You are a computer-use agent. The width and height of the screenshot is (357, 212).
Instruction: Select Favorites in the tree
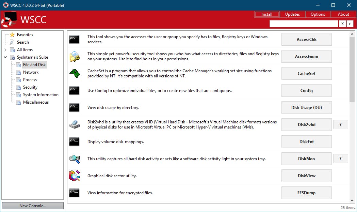(x=25, y=35)
